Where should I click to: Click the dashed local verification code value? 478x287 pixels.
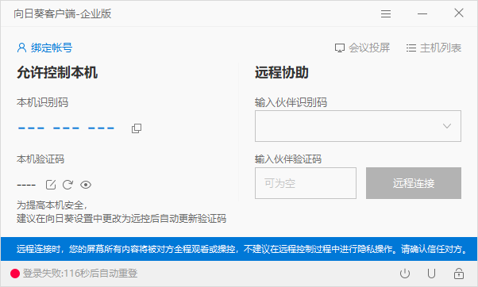26,185
